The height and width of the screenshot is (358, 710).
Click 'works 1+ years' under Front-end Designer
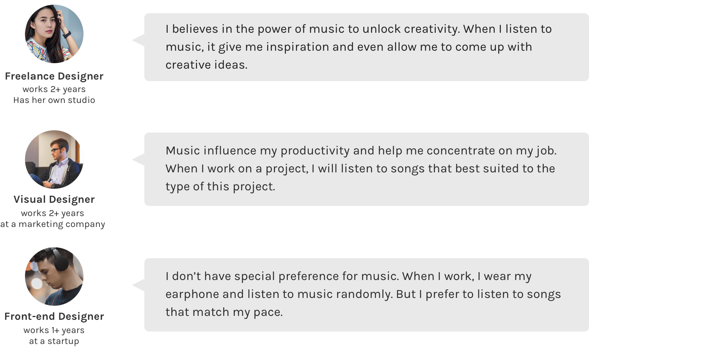point(54,330)
